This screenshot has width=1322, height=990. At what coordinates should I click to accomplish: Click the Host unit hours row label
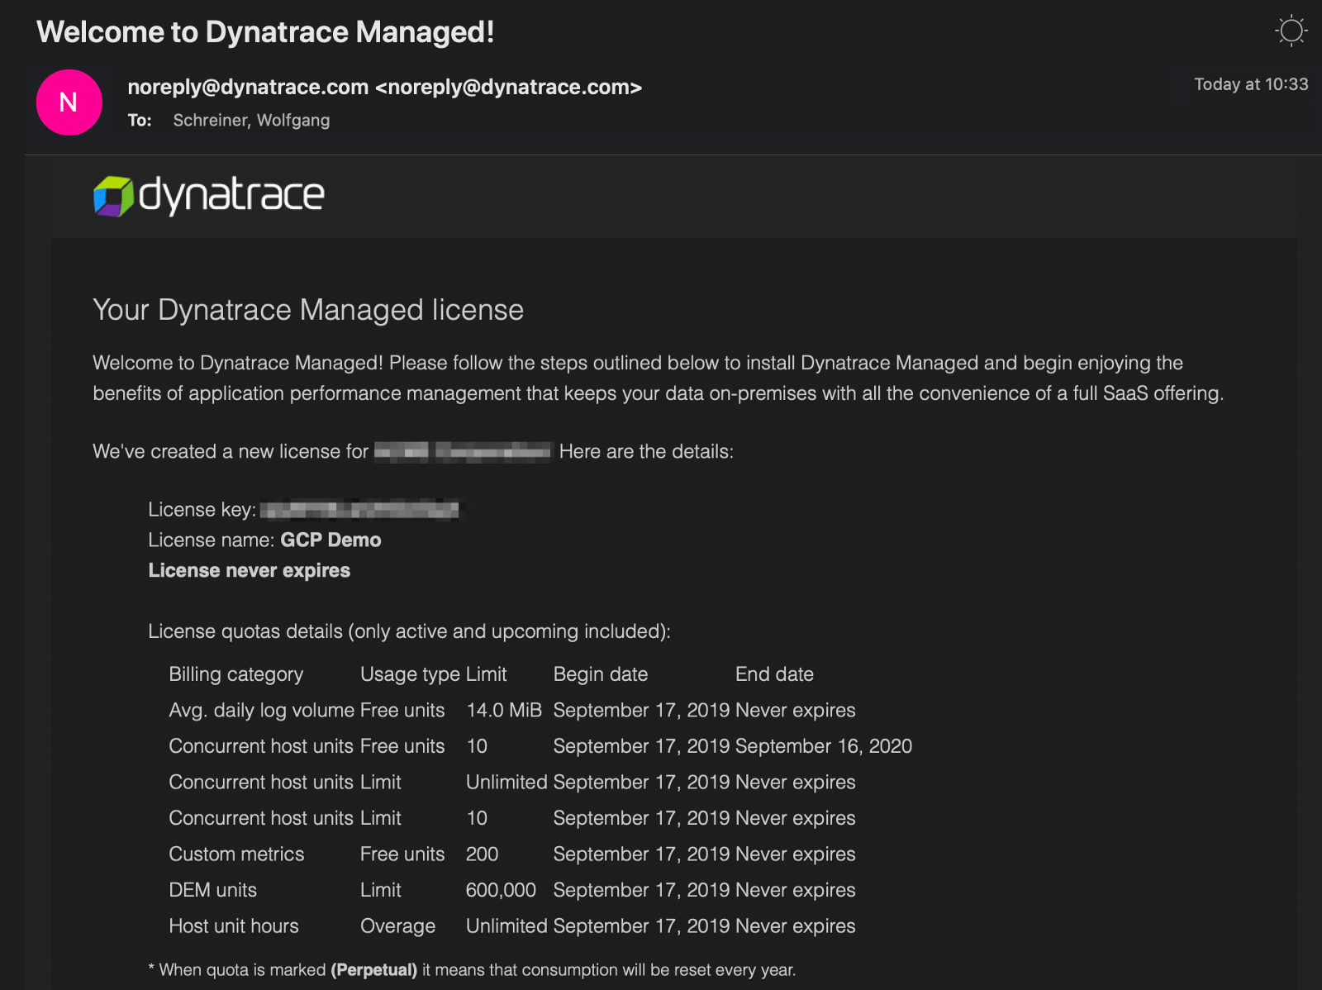pyautogui.click(x=234, y=926)
